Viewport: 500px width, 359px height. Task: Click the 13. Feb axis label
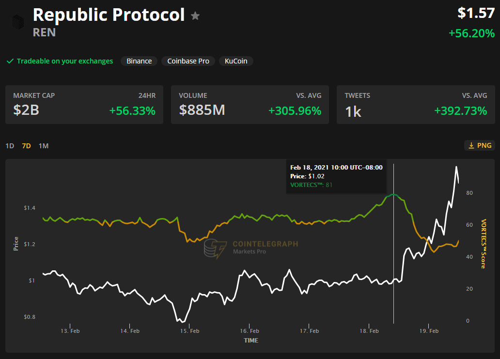70,331
